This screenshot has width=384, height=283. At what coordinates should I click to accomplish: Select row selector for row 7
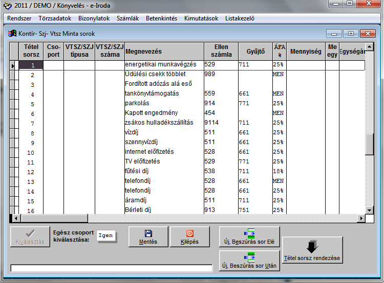pos(14,123)
